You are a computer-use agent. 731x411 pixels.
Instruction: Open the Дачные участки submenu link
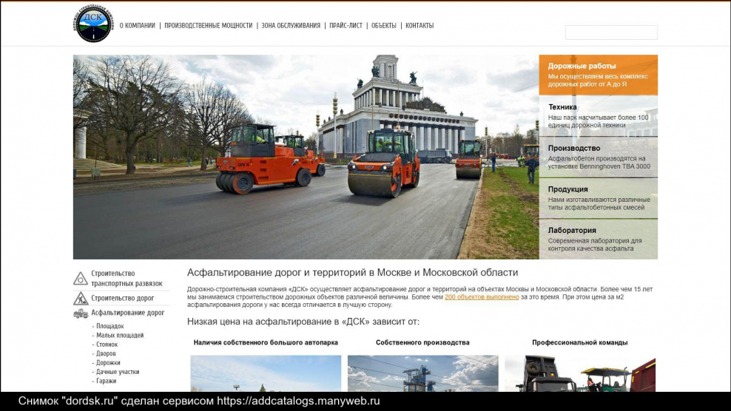click(x=118, y=372)
